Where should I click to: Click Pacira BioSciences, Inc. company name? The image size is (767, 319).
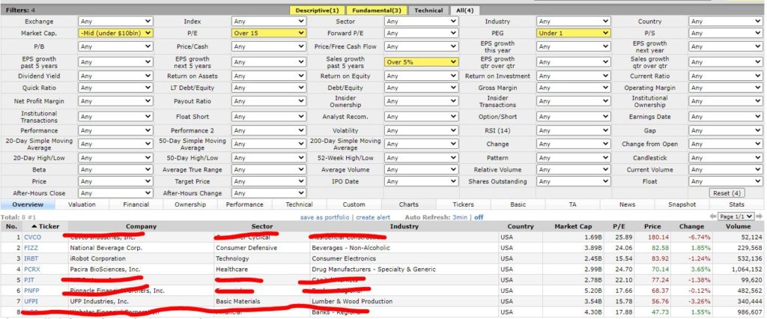click(105, 270)
